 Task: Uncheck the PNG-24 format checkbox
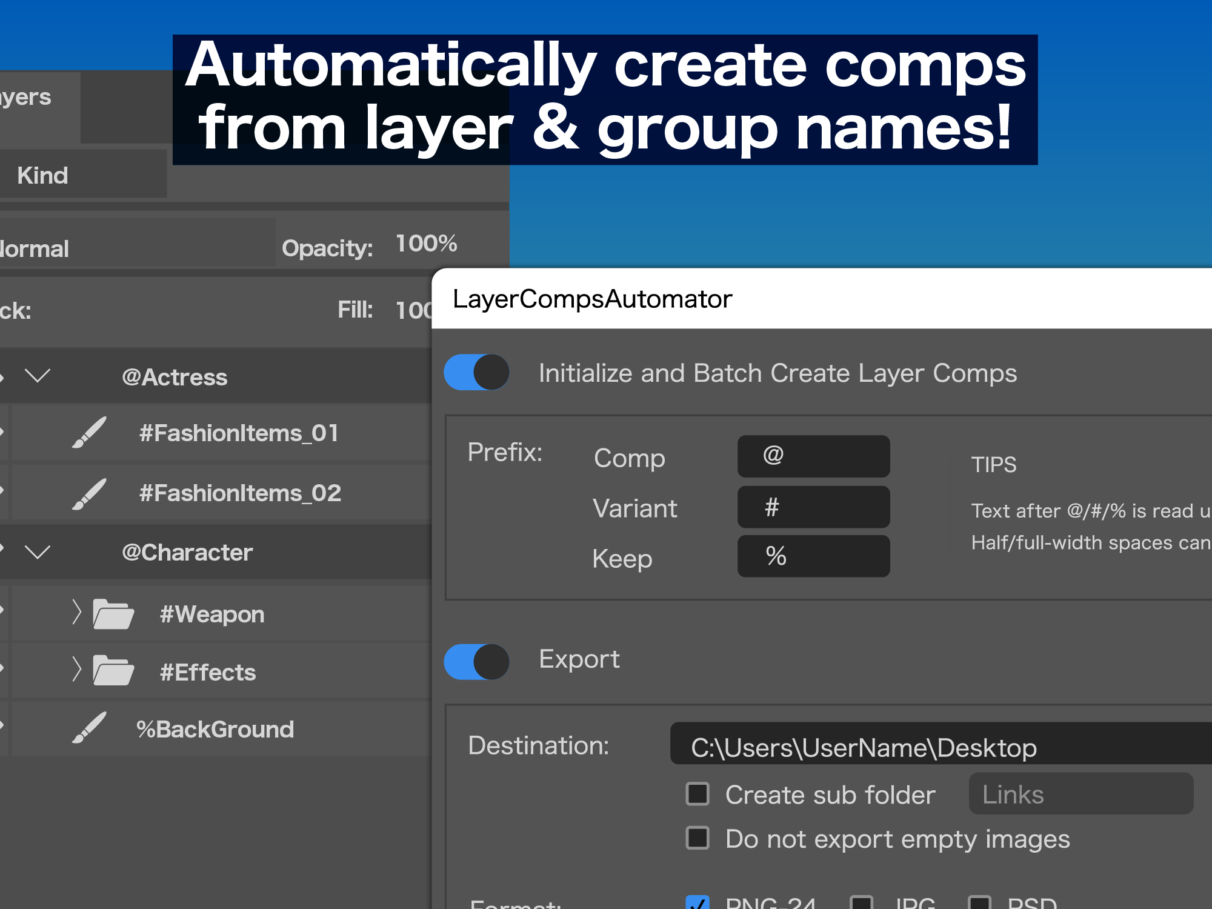pos(698,902)
